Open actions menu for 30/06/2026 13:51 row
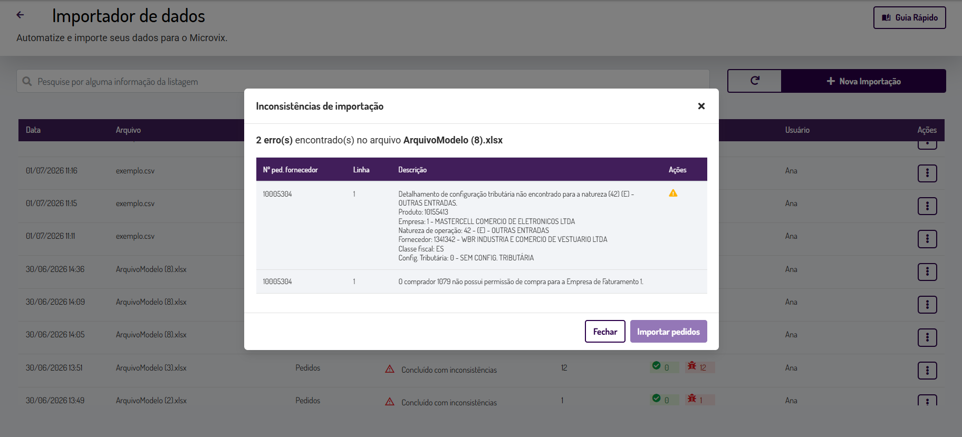The height and width of the screenshot is (437, 962). pyautogui.click(x=927, y=371)
